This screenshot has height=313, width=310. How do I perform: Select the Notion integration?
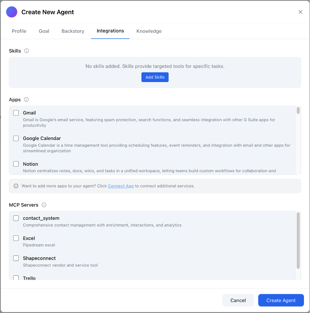pos(16,164)
